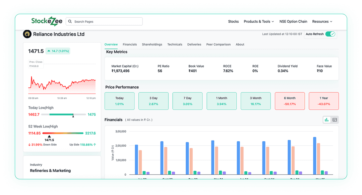Click the tallest blue bar in Financials chart
The height and width of the screenshot is (195, 362).
click(x=315, y=156)
